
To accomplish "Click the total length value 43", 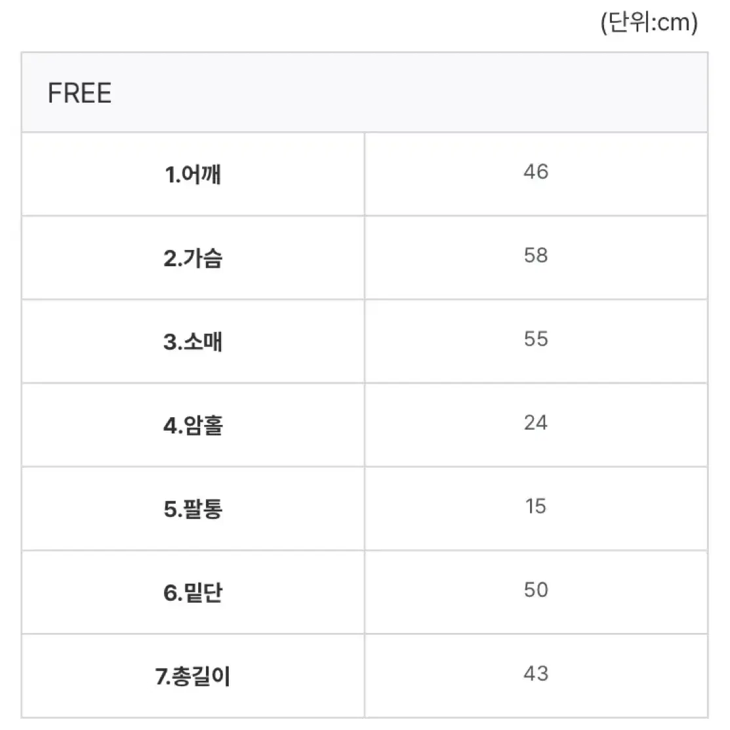I will point(536,674).
